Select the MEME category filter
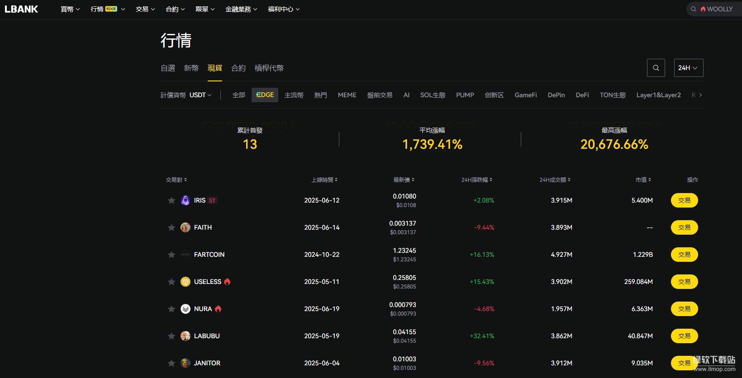742x378 pixels. pos(347,95)
